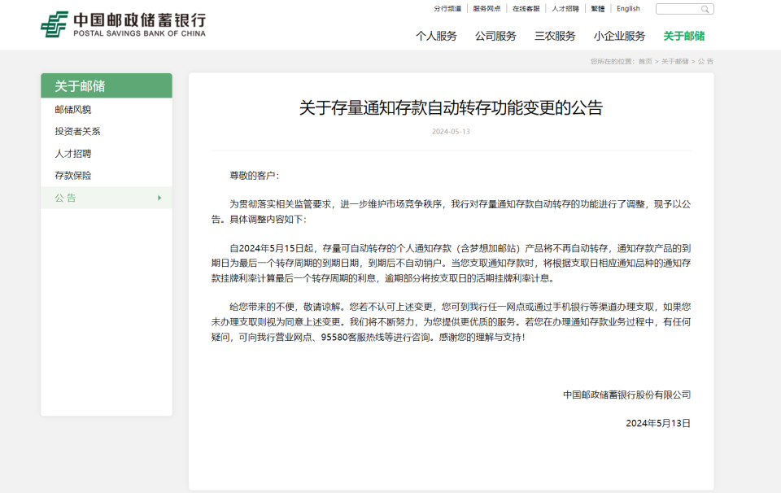
Task: Select 公告 in the left sidebar
Action: click(x=107, y=198)
